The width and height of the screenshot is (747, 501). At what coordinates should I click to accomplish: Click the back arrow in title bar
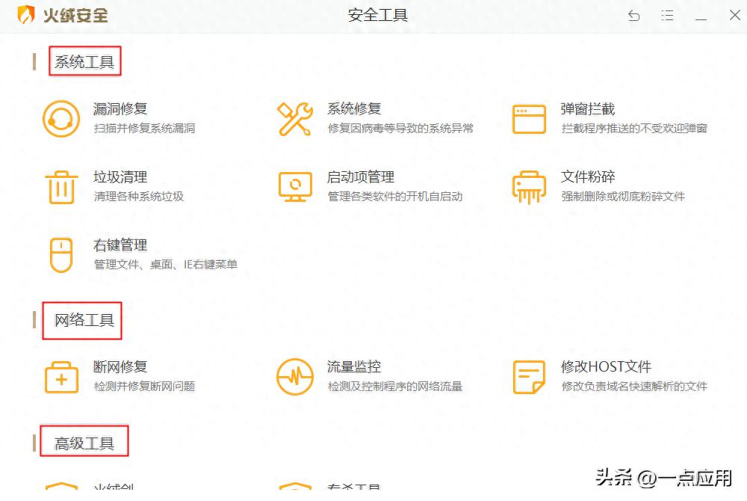pyautogui.click(x=633, y=16)
